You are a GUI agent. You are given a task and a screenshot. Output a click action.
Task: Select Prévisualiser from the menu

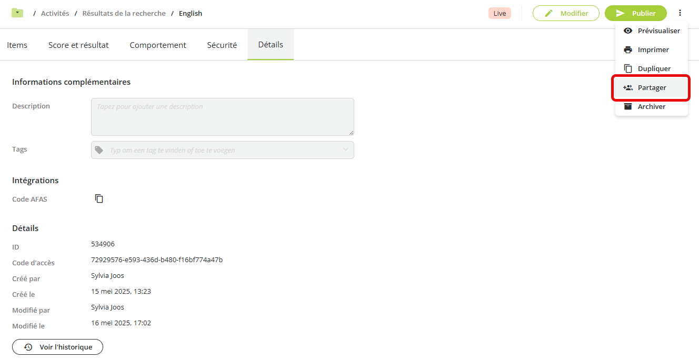click(x=652, y=31)
